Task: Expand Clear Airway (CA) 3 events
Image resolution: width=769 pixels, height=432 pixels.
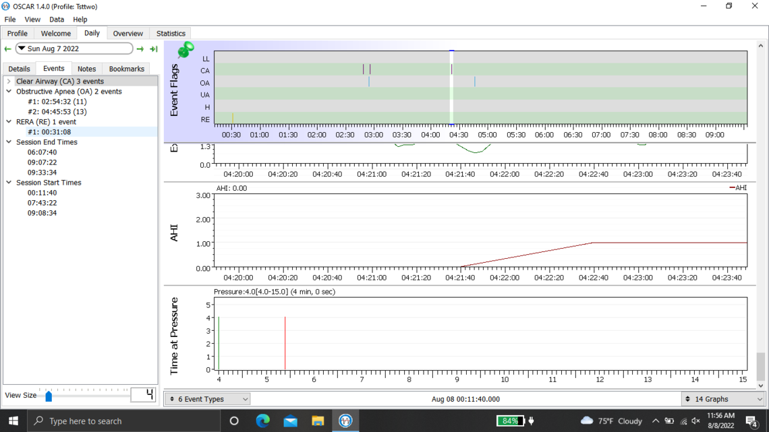Action: 9,82
